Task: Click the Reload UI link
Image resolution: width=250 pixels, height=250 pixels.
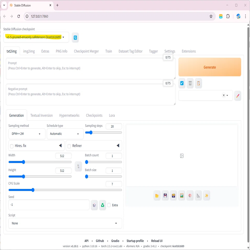Action: (157, 241)
